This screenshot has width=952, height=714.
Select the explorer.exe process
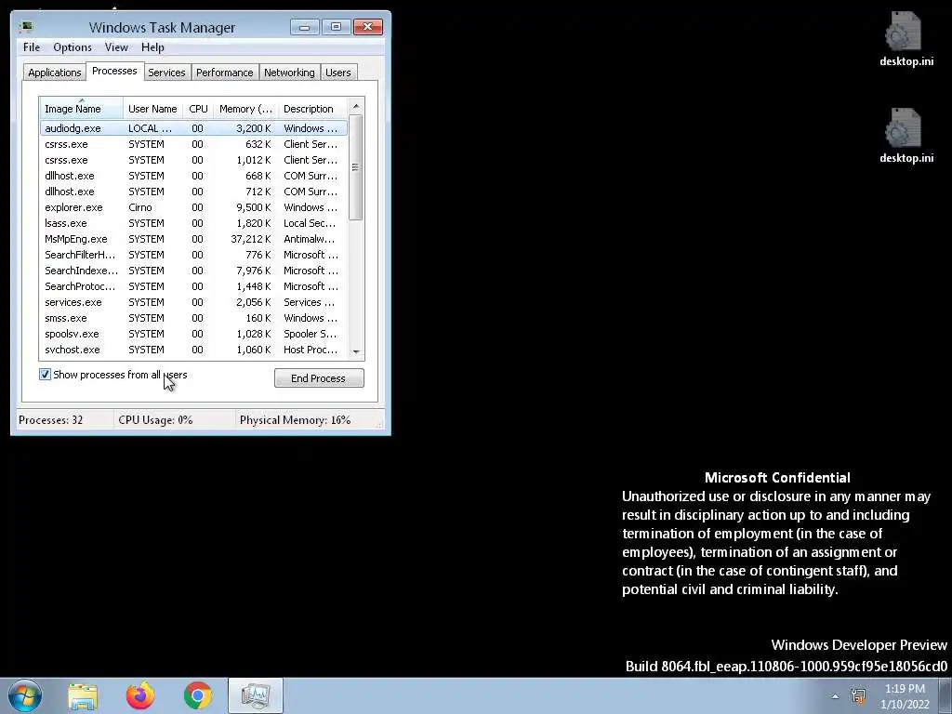pyautogui.click(x=193, y=207)
